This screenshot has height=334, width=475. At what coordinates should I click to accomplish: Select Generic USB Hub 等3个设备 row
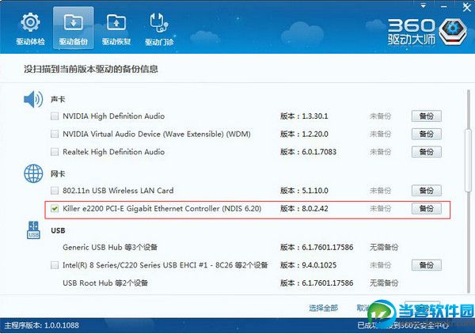click(x=110, y=247)
